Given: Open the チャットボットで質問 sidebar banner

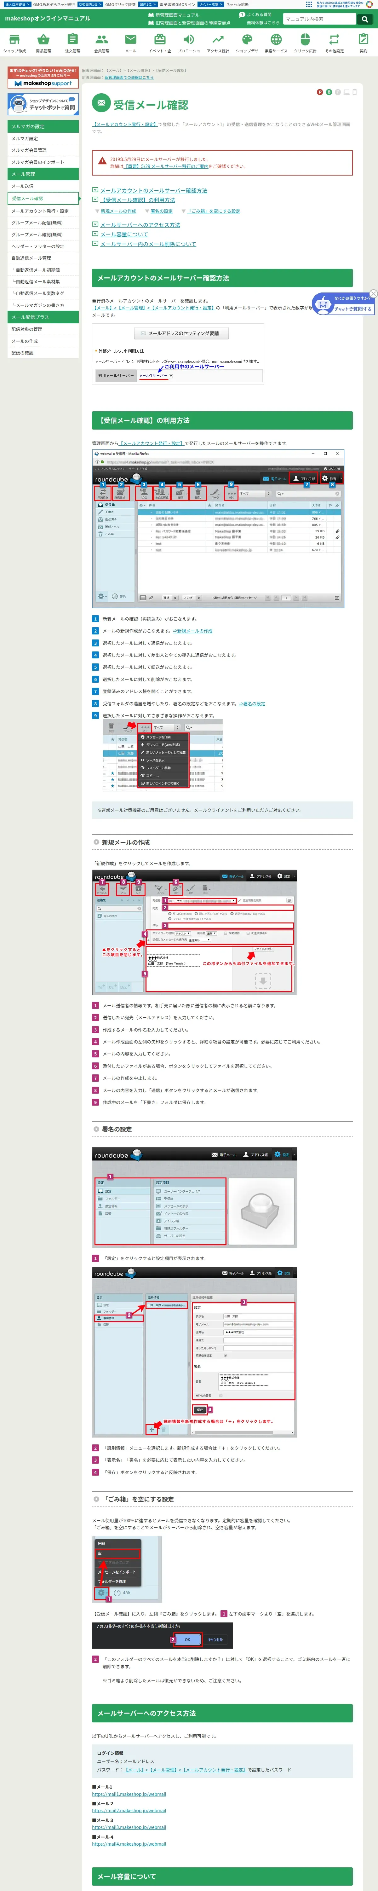Looking at the screenshot, I should (43, 104).
